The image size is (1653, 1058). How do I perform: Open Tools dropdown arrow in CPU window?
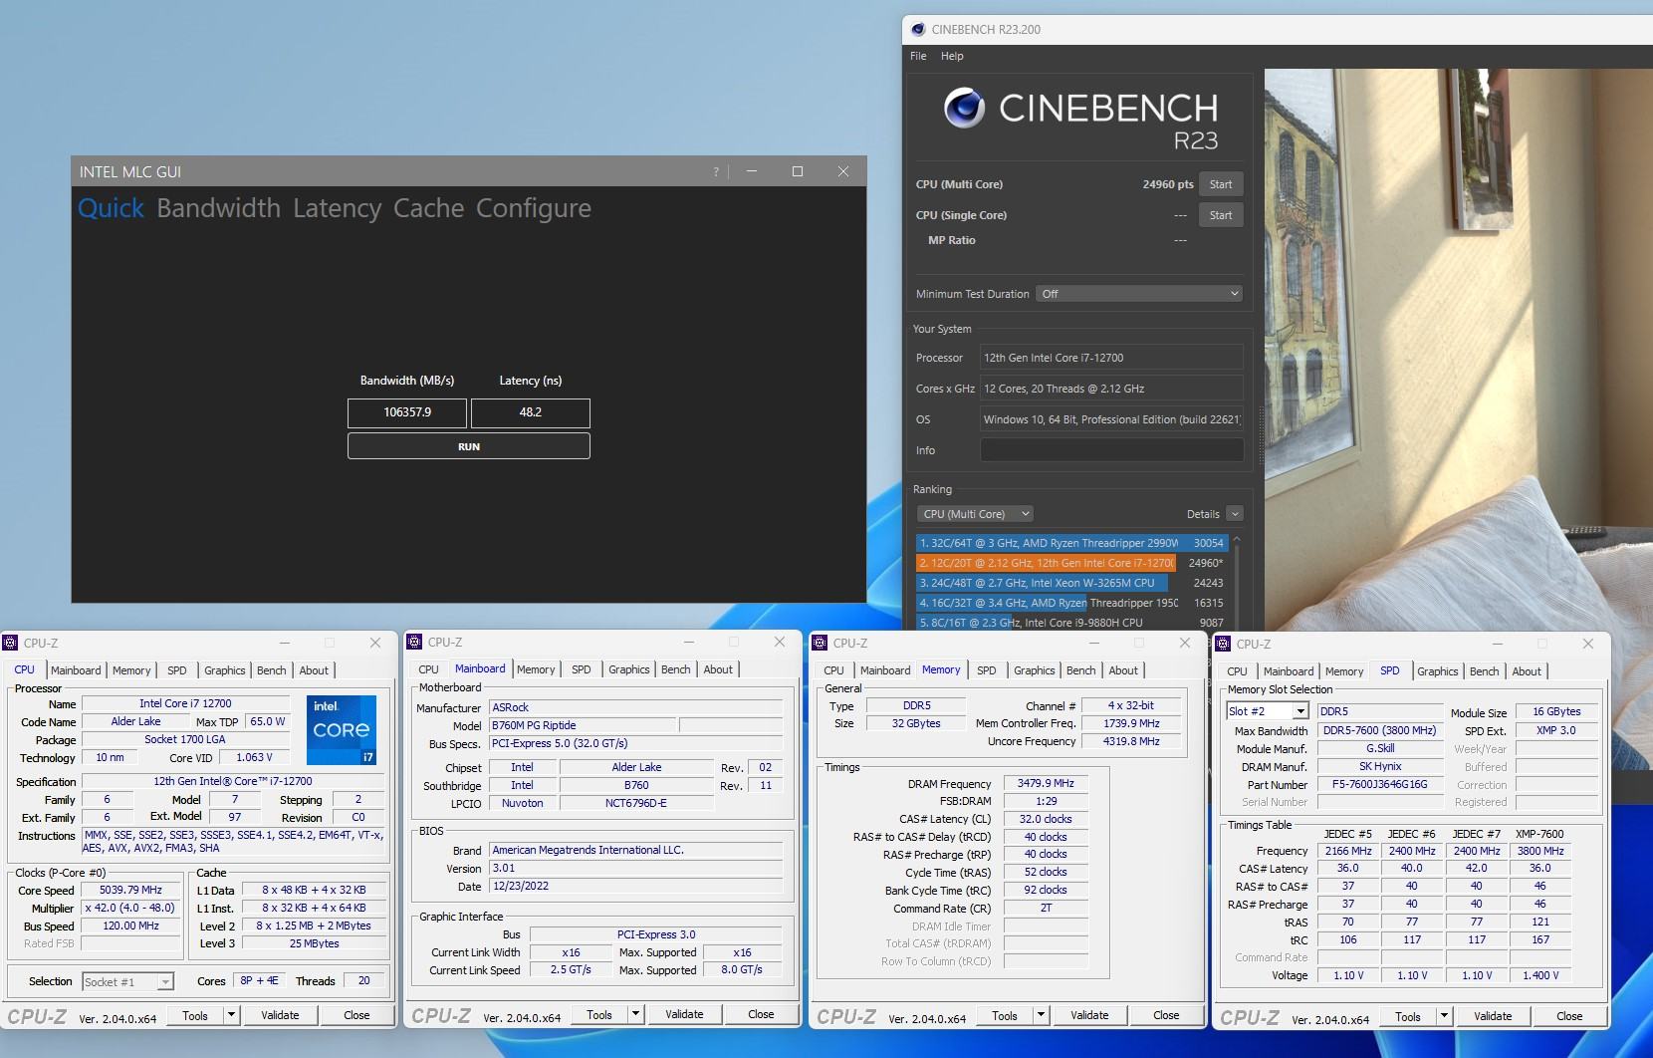click(x=231, y=1015)
